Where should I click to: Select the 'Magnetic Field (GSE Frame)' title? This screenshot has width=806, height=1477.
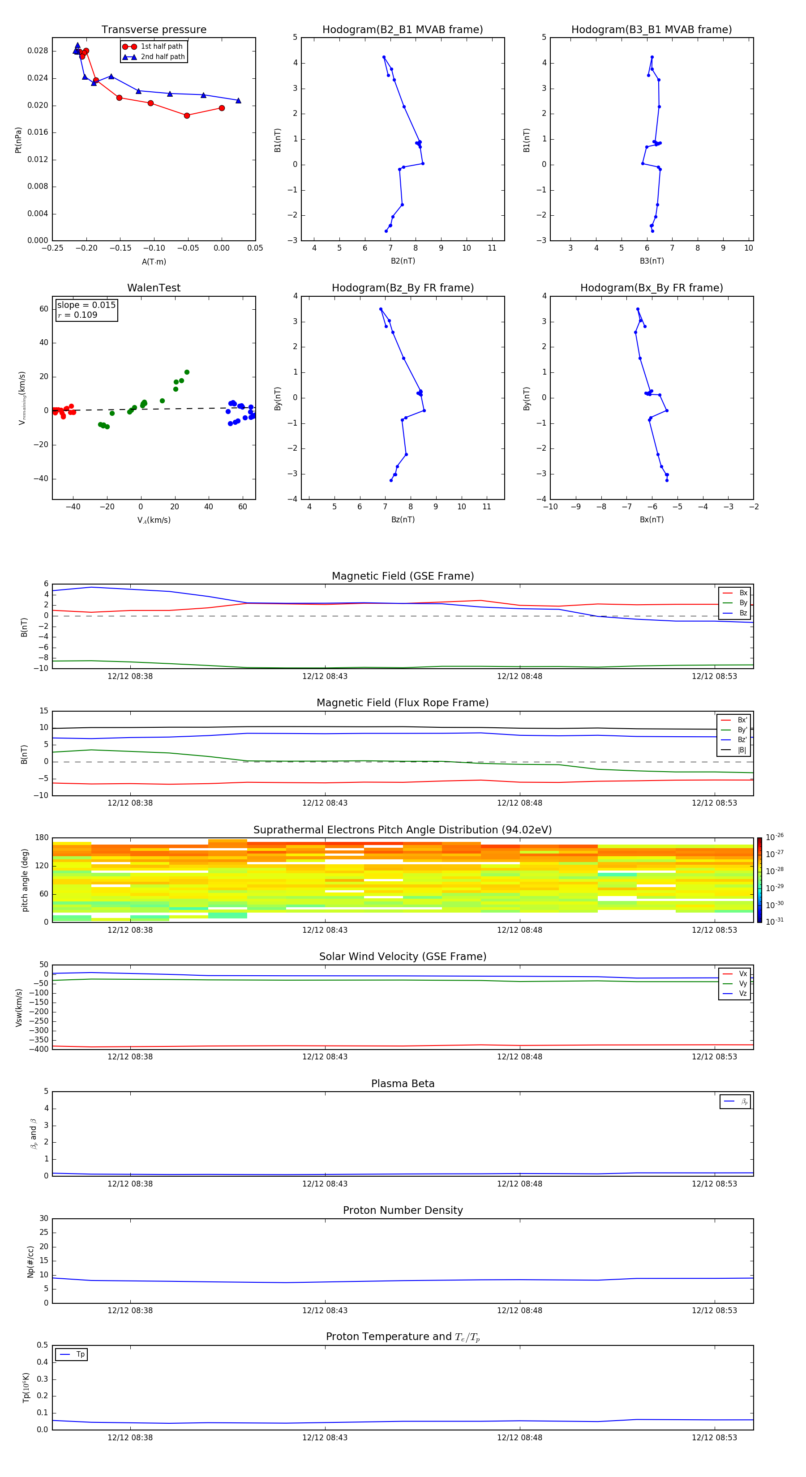tap(403, 576)
